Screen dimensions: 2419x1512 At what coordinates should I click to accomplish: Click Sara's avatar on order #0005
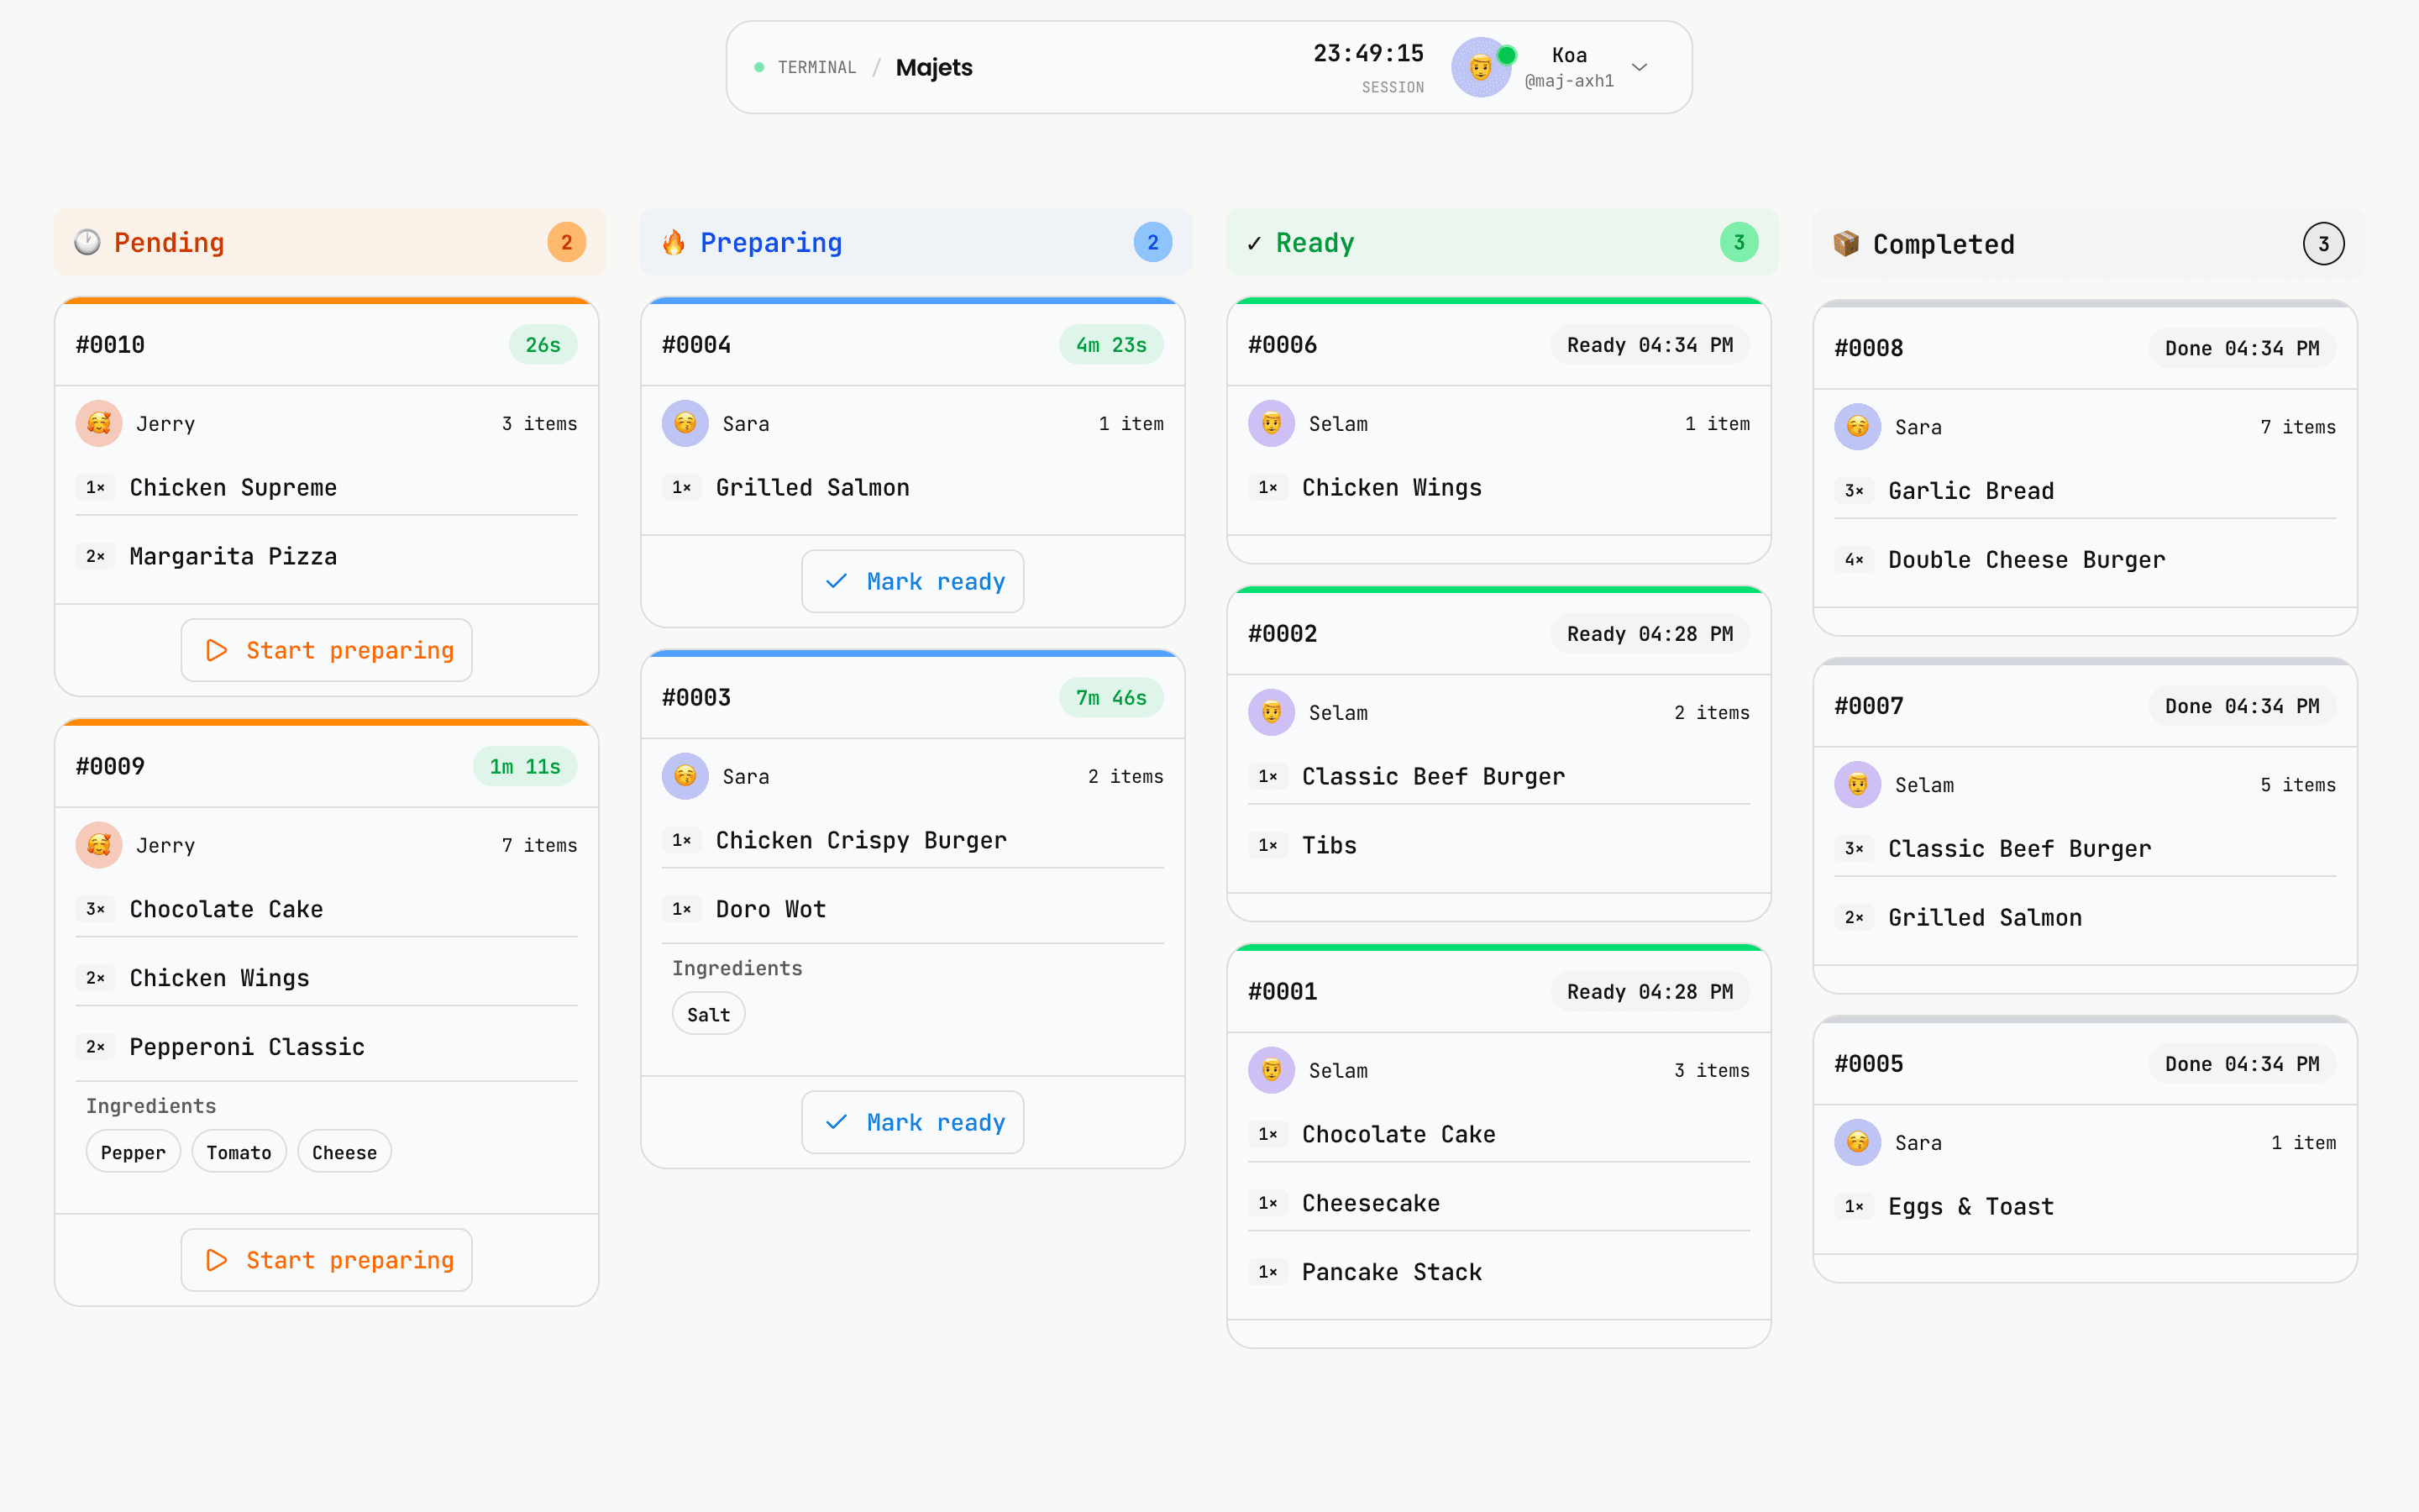click(x=1857, y=1142)
